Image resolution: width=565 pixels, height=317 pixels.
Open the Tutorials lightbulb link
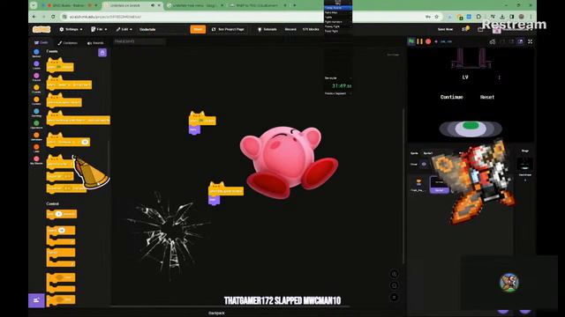267,29
